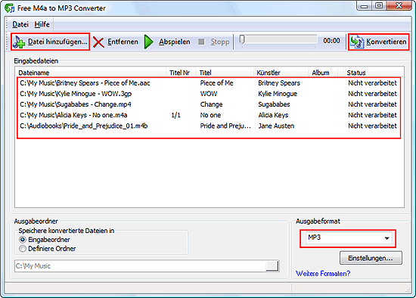Image resolution: width=416 pixels, height=298 pixels.
Task: Open the Ausgabeformat MP3 dropdown
Action: 348,238
